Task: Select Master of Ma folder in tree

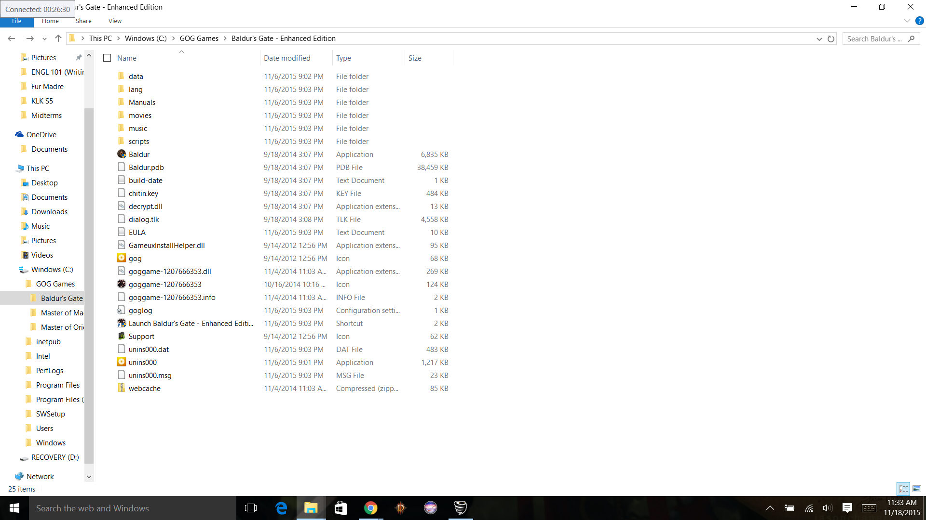Action: [x=62, y=313]
